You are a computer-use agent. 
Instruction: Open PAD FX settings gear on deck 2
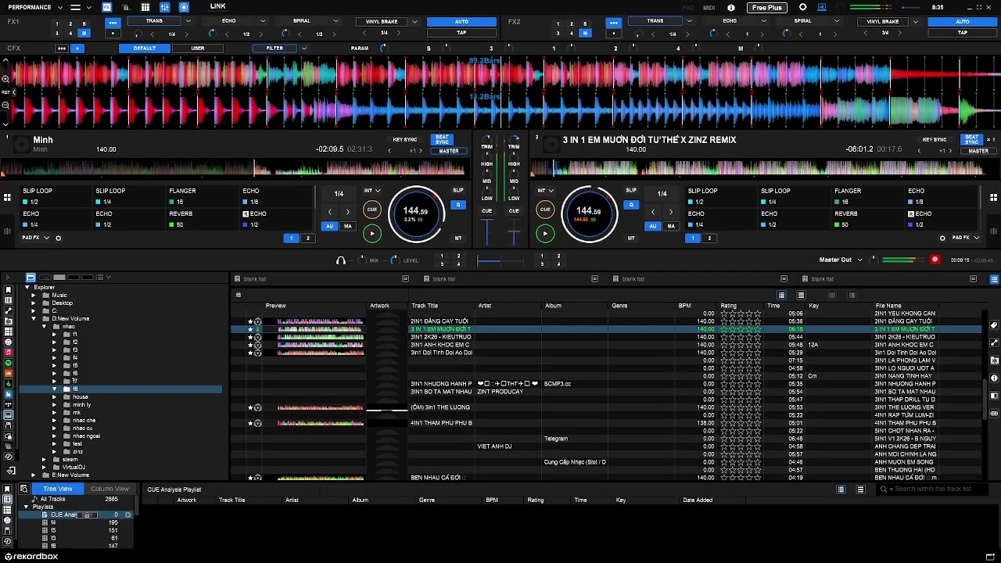coord(942,238)
